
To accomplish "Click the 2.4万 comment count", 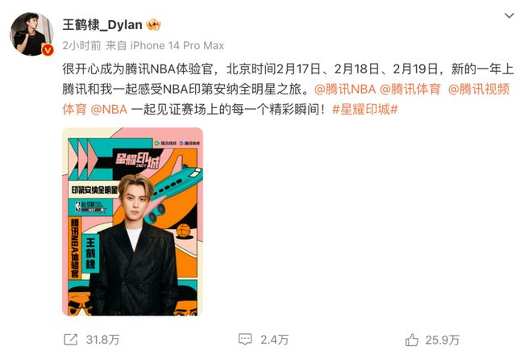I will pyautogui.click(x=274, y=340).
